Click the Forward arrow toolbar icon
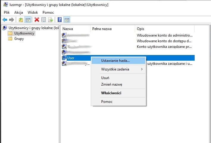Screen dimensions: 211x143 coord(12,20)
